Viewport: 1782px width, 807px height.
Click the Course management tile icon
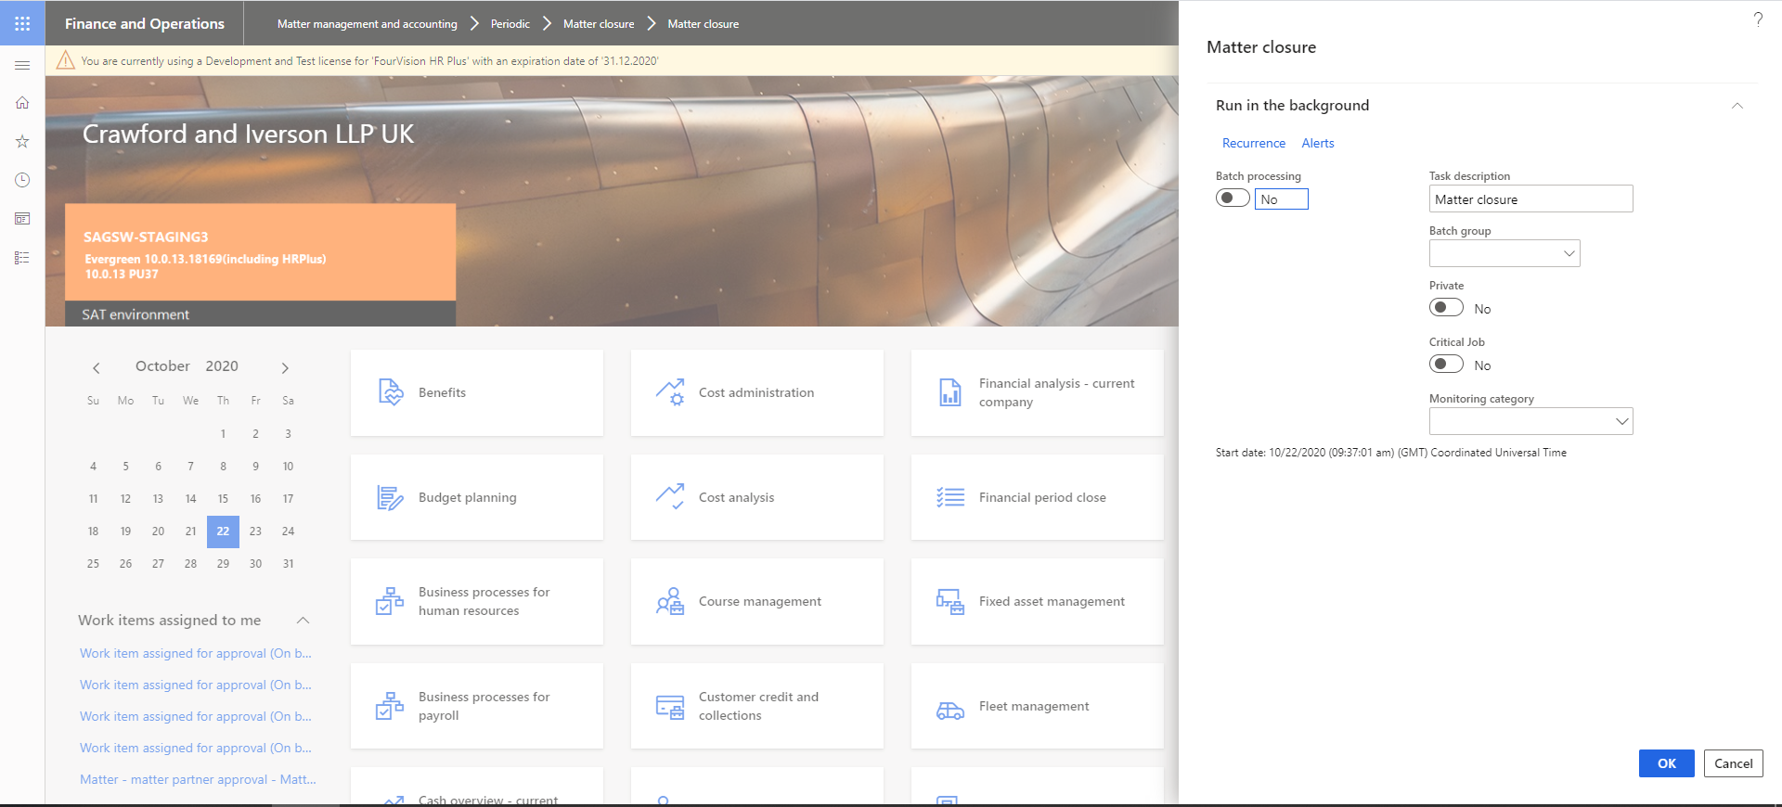click(x=670, y=601)
